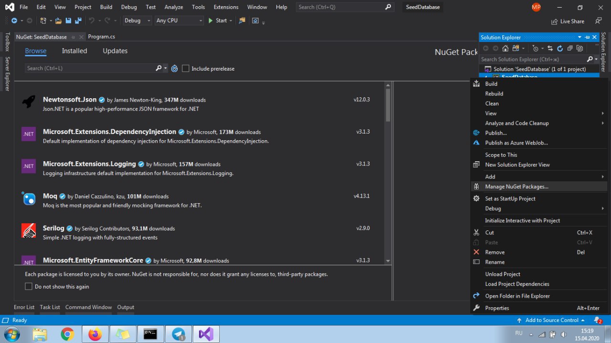The image size is (611, 343).
Task: Select Properties in the context menu
Action: [x=539, y=308]
